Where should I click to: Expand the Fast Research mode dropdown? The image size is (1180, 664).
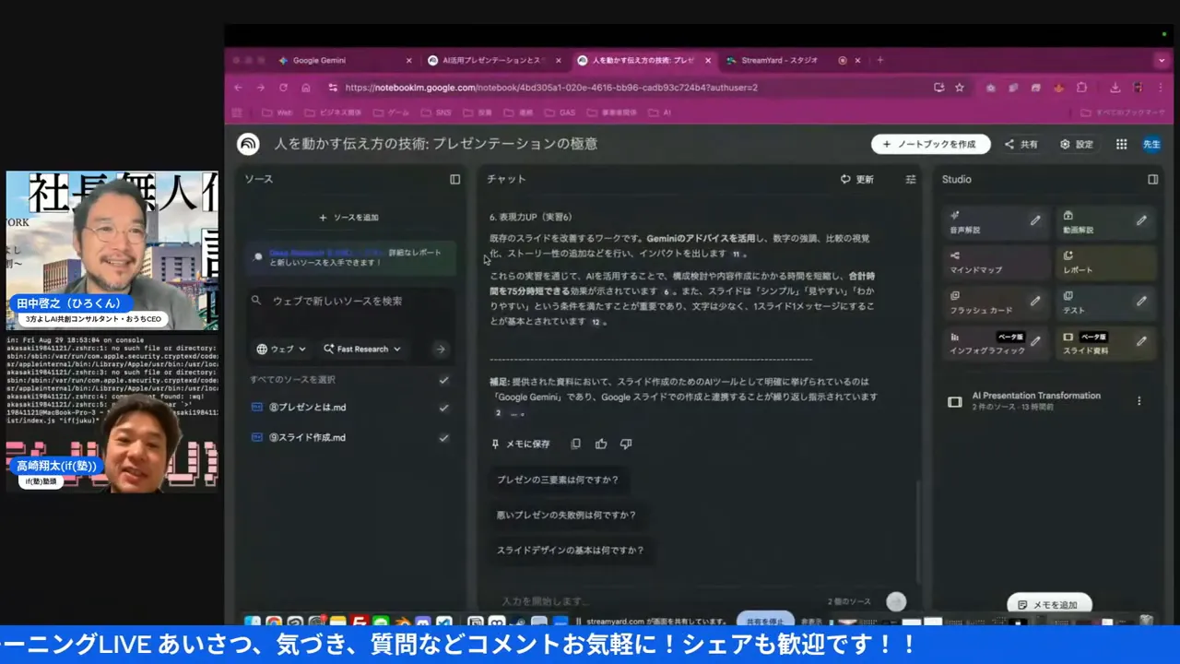tap(361, 349)
